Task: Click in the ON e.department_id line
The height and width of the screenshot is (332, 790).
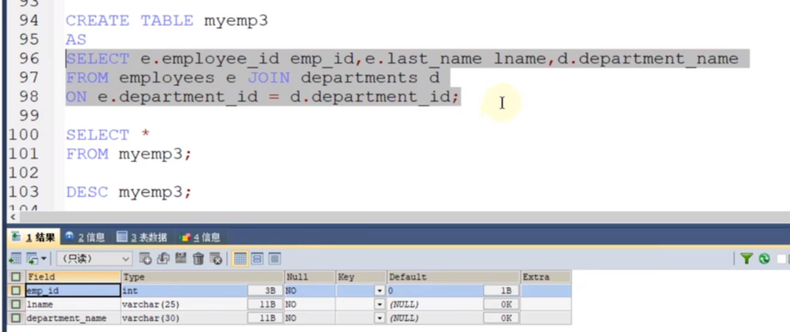Action: pos(262,97)
